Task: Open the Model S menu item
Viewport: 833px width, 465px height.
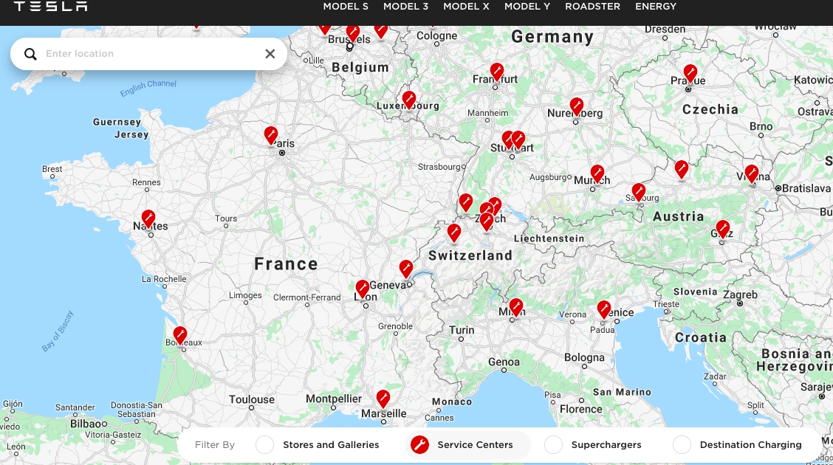Action: coord(346,7)
